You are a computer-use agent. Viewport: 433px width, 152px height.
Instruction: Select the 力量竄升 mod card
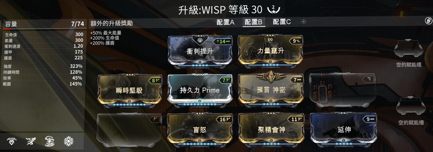(x=271, y=50)
